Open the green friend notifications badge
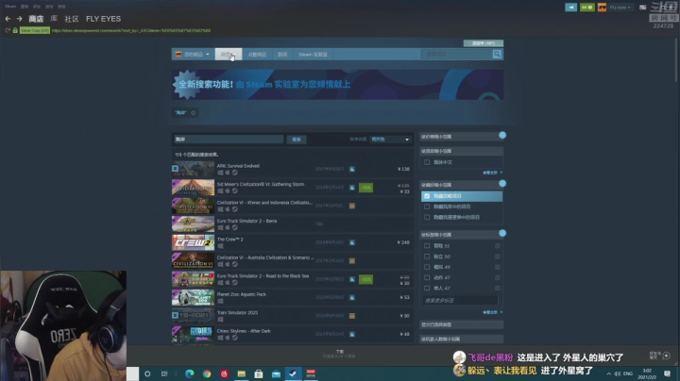This screenshot has height=381, width=680. 587,8
